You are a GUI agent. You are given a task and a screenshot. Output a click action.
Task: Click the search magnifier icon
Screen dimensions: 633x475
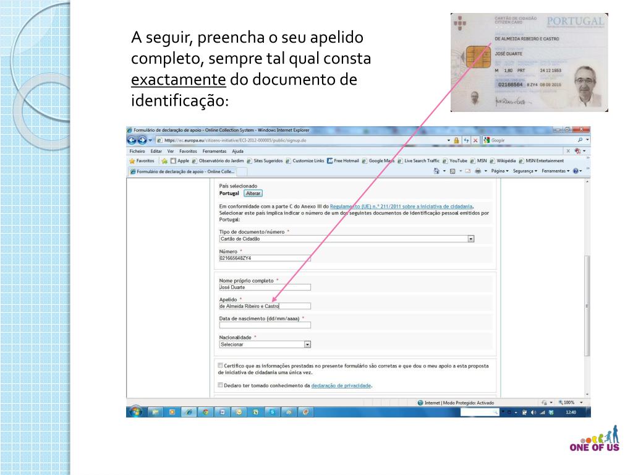pyautogui.click(x=580, y=140)
